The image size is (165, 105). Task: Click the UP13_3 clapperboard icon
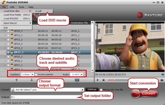[12, 48]
